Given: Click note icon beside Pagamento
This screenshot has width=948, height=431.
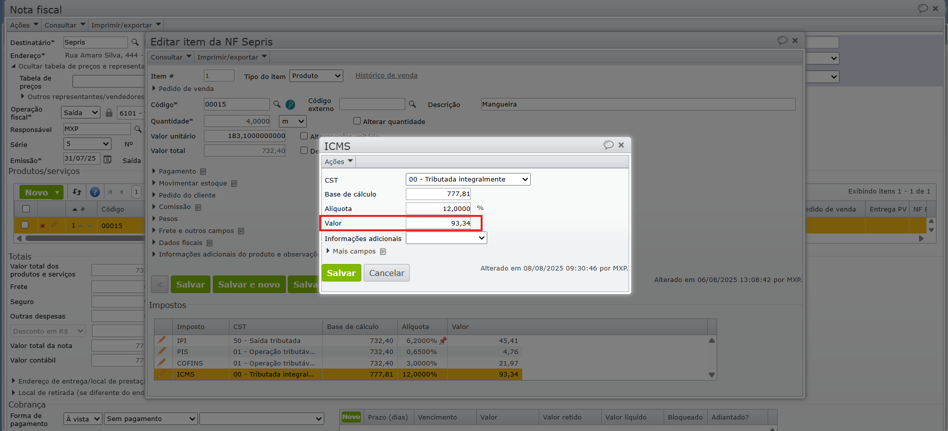Looking at the screenshot, I should pos(203,171).
